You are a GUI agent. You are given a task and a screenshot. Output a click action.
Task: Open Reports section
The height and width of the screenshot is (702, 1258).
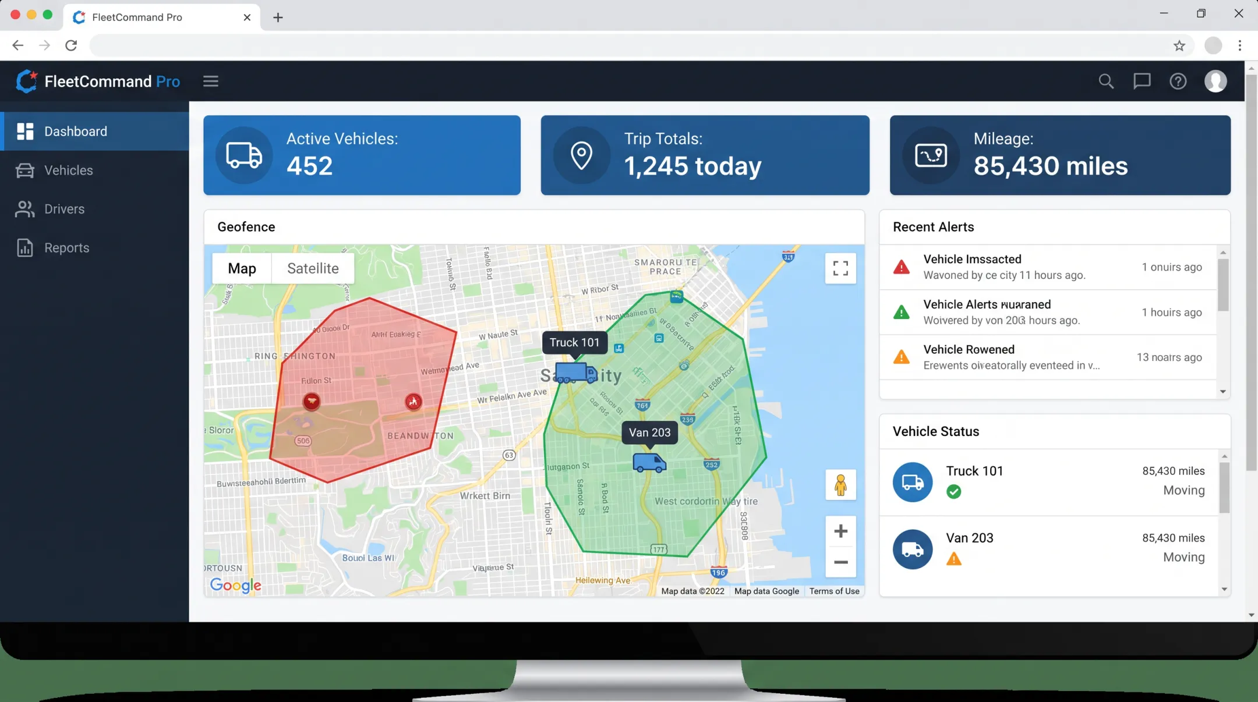[94, 248]
